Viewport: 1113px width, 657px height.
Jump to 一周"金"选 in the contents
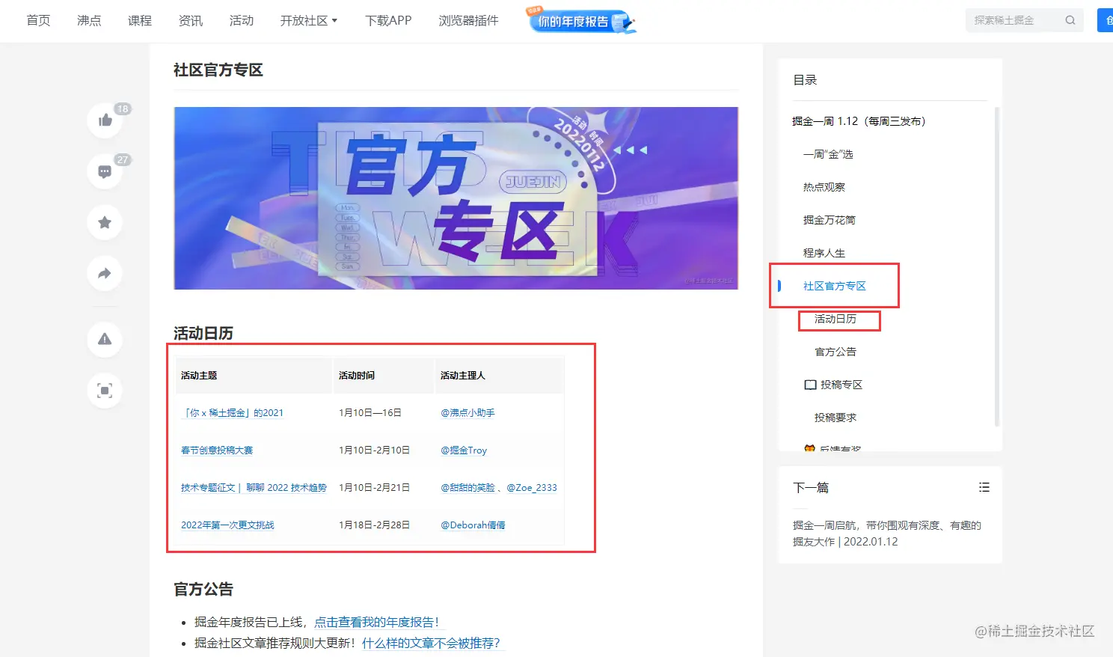[x=828, y=154]
